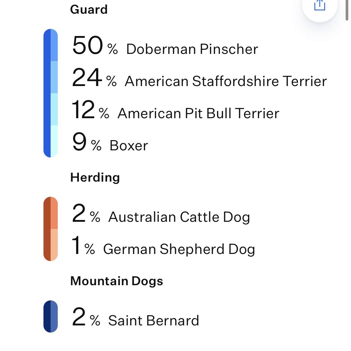Click the Saint Bernard navy color bar
The width and height of the screenshot is (351, 351).
point(47,316)
